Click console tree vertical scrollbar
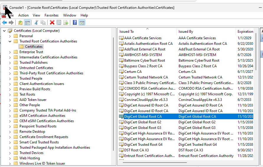The width and height of the screenshot is (263, 167). point(114,94)
